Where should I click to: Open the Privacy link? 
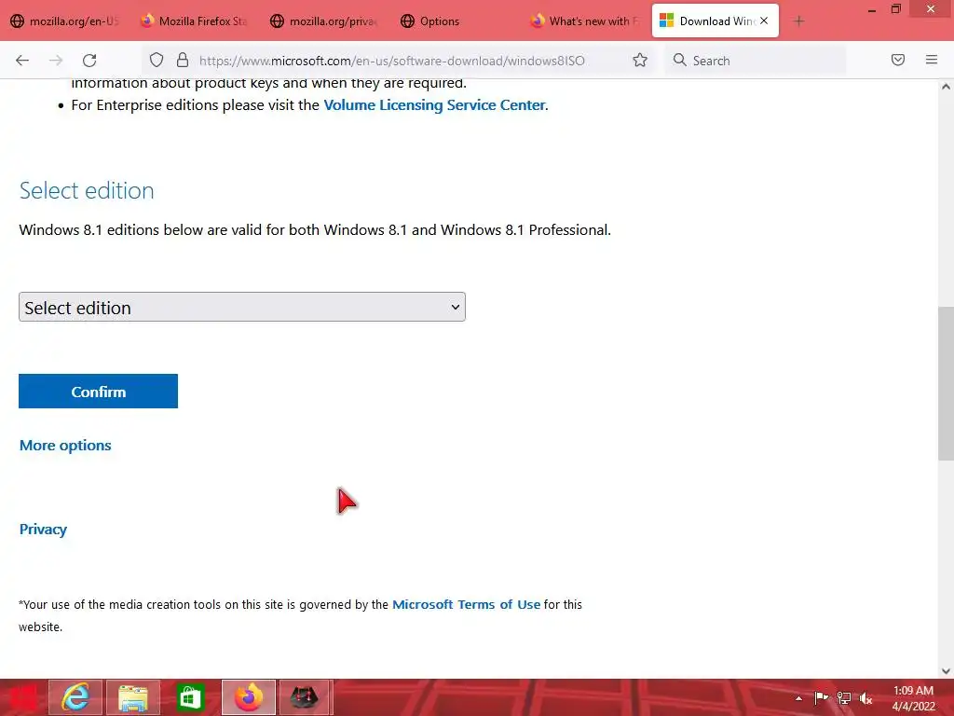point(43,530)
